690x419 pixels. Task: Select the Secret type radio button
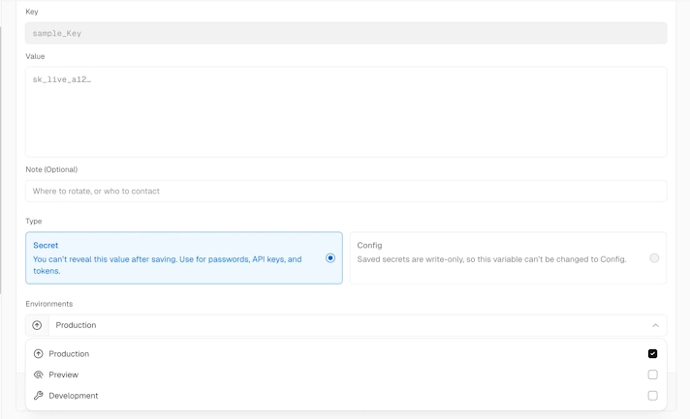point(330,257)
